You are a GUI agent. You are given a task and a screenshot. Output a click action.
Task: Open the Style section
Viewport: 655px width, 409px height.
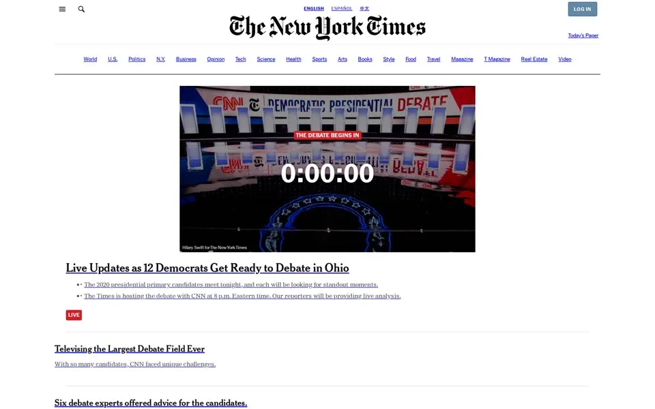(x=389, y=59)
